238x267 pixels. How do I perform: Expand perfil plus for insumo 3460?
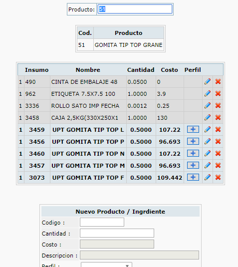(x=193, y=153)
